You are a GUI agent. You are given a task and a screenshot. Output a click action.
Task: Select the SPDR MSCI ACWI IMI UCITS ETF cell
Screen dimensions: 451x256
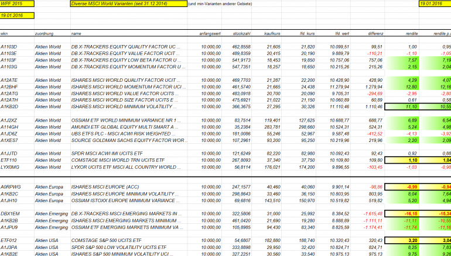[129, 153]
